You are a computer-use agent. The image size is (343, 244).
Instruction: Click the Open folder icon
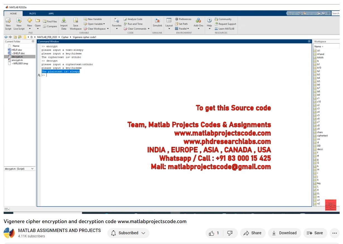pos(38,20)
